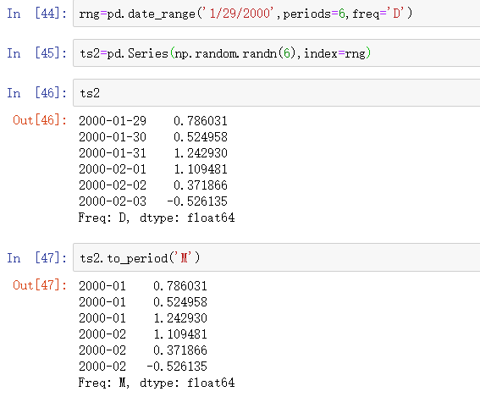Click the 'M' string argument in cell 47
Image resolution: width=480 pixels, height=397 pixels.
184,257
